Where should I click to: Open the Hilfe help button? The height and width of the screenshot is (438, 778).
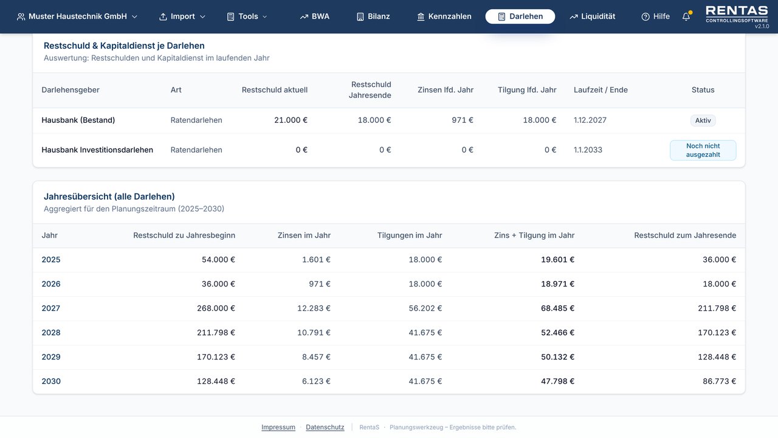coord(655,16)
